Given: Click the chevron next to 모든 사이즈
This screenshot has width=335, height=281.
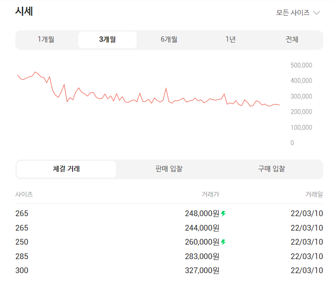Looking at the screenshot, I should [x=317, y=13].
